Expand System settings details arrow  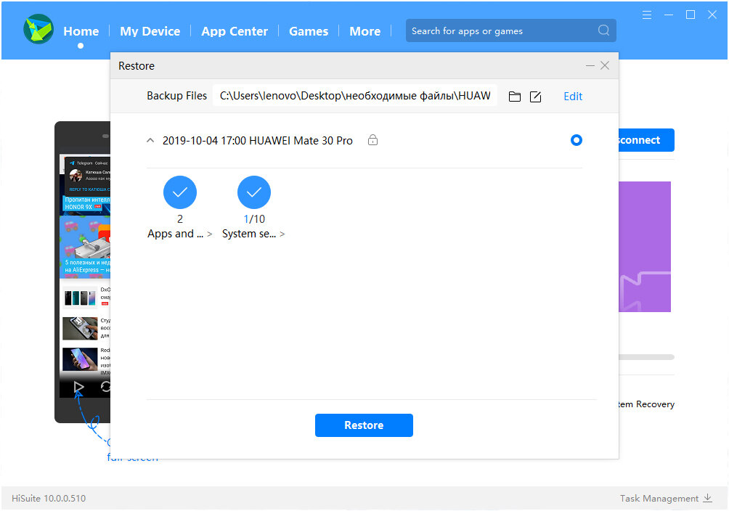(x=282, y=234)
